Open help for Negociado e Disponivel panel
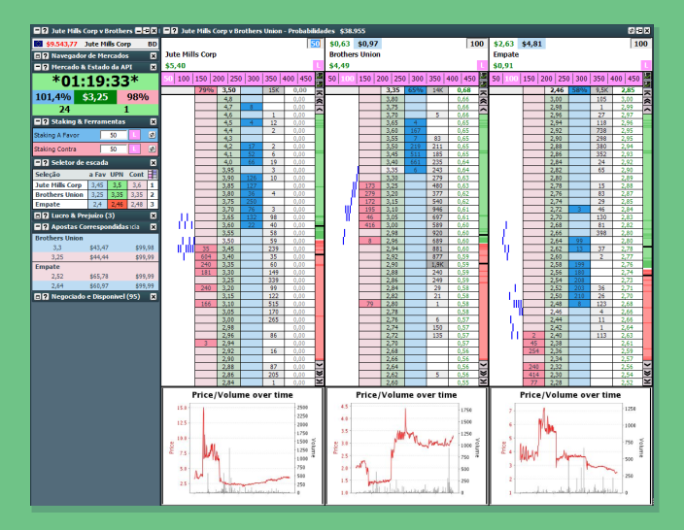Viewport: 684px width, 530px height. (x=45, y=297)
